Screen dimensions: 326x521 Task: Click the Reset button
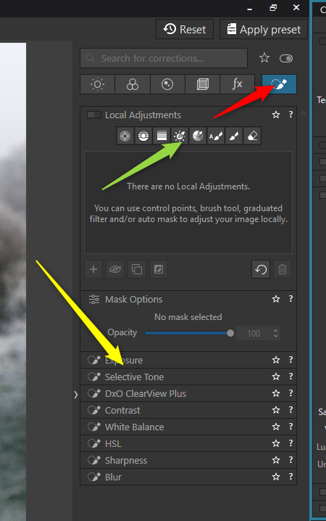tap(185, 29)
